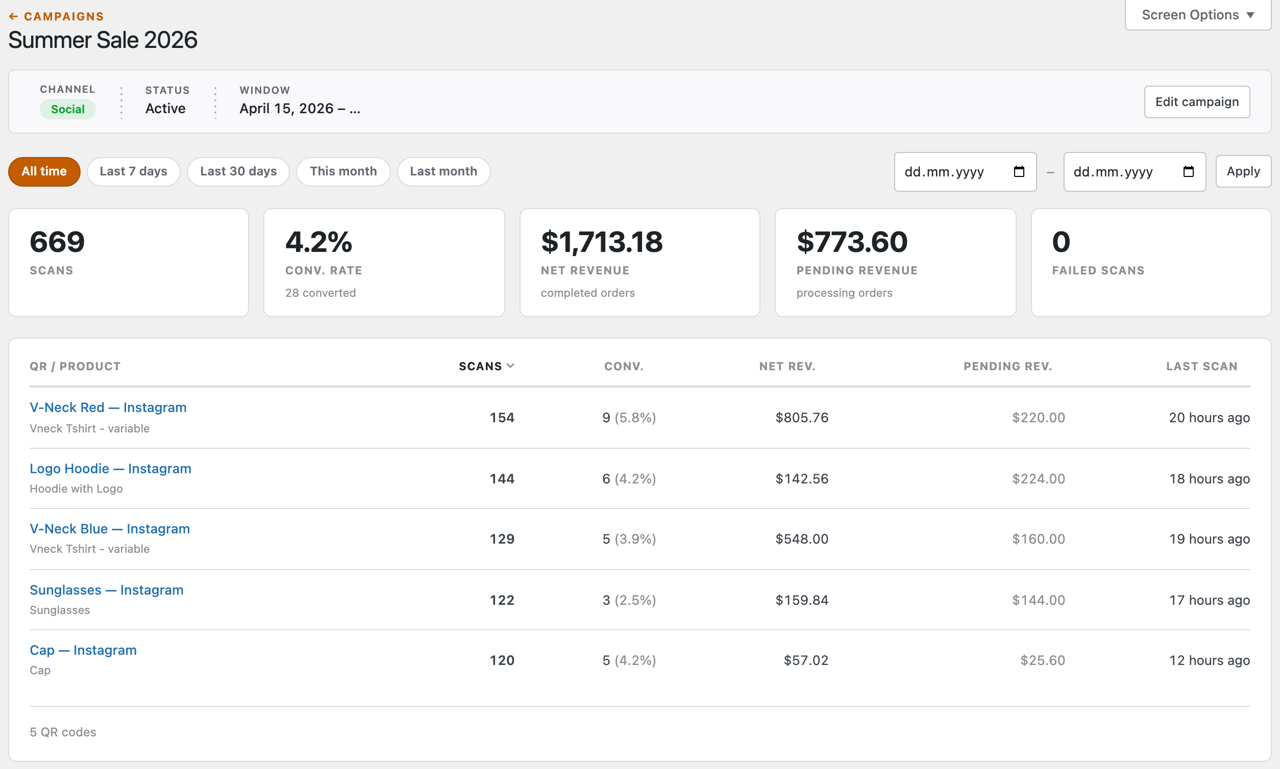Screen dimensions: 1280x769
Task: Open Sunglasses — Instagram QR link
Action: tap(106, 589)
